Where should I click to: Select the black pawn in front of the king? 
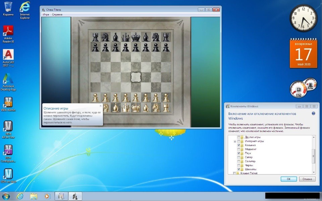pyautogui.click(x=136, y=47)
